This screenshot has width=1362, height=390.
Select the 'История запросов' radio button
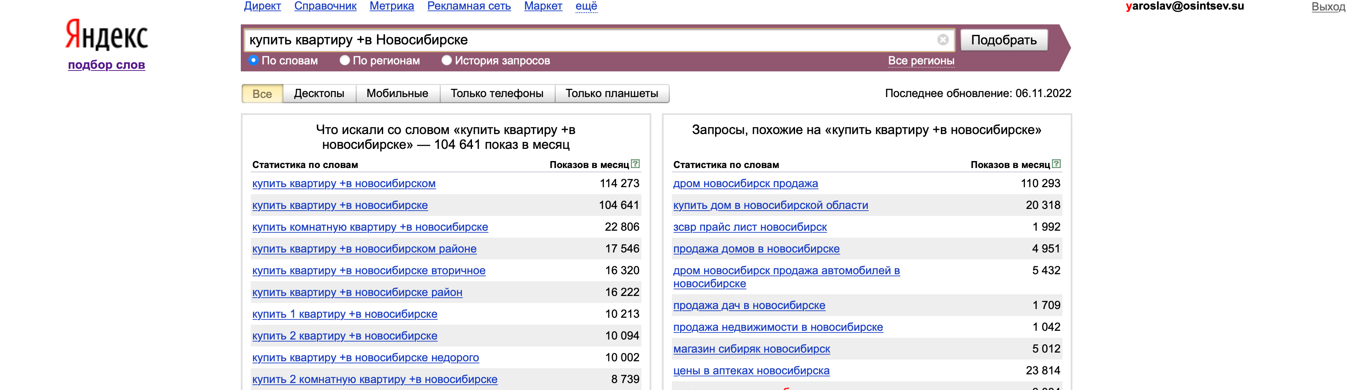(x=447, y=60)
